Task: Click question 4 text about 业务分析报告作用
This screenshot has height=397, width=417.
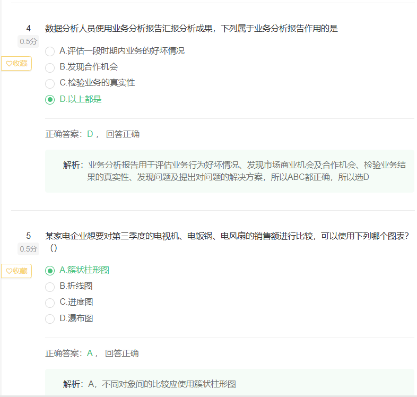Action: pos(191,29)
